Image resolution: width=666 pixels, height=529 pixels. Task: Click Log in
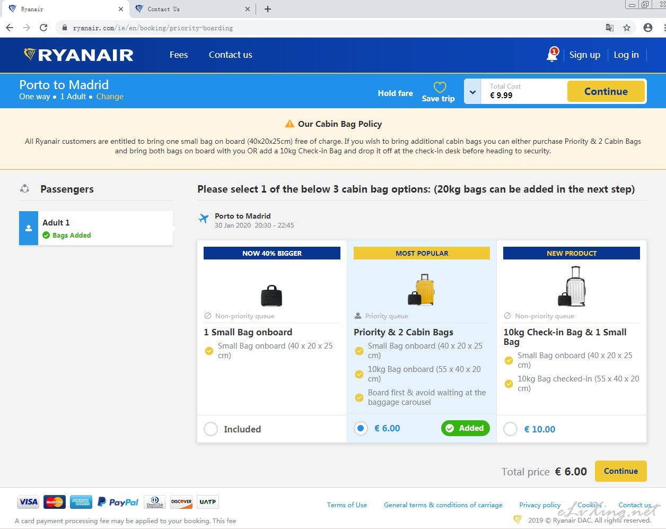pos(626,55)
